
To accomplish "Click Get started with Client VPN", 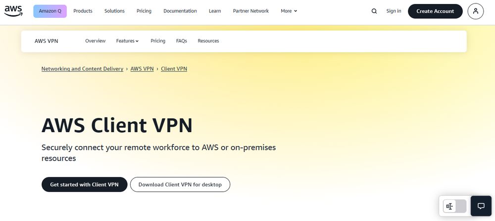I will tap(84, 184).
